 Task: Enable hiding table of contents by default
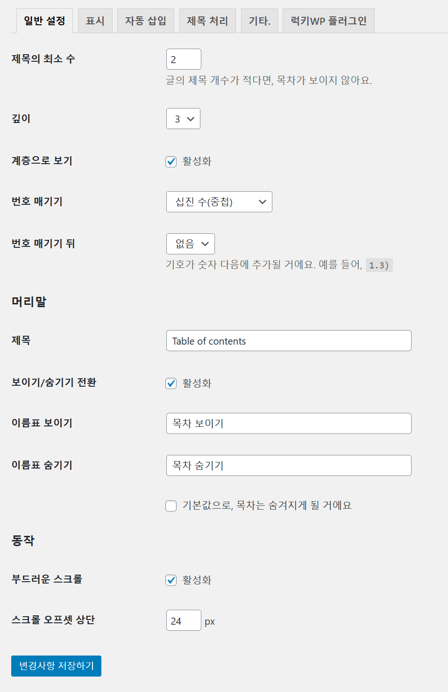click(171, 506)
